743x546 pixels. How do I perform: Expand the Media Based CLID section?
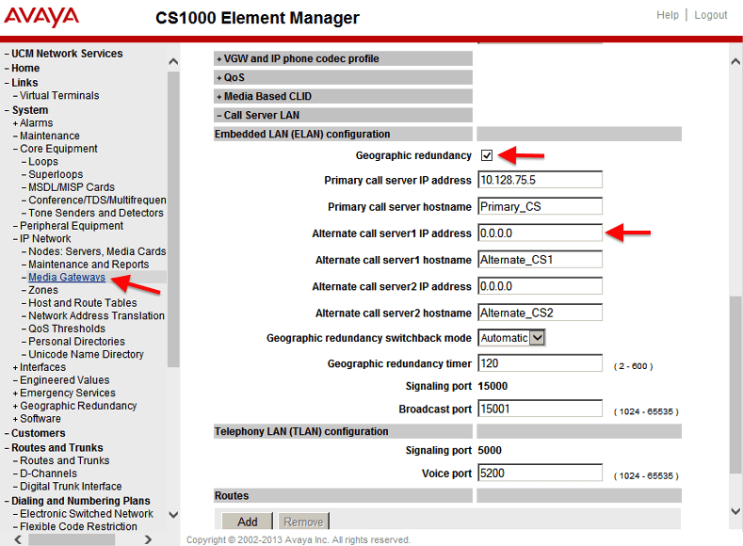coord(343,96)
